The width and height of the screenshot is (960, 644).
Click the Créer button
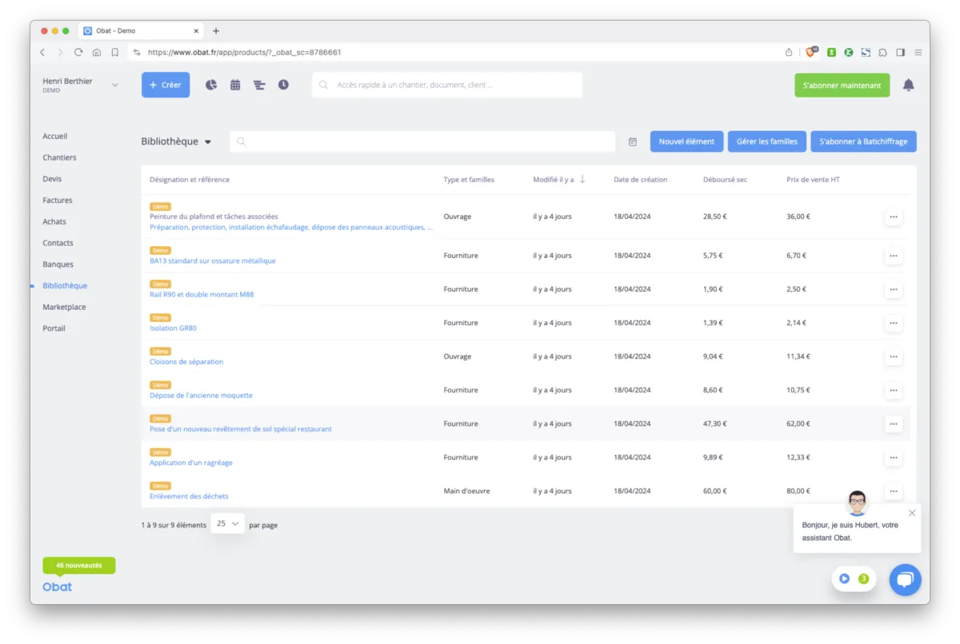(x=166, y=85)
